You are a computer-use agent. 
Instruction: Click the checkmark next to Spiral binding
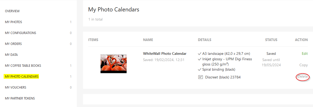(199, 70)
